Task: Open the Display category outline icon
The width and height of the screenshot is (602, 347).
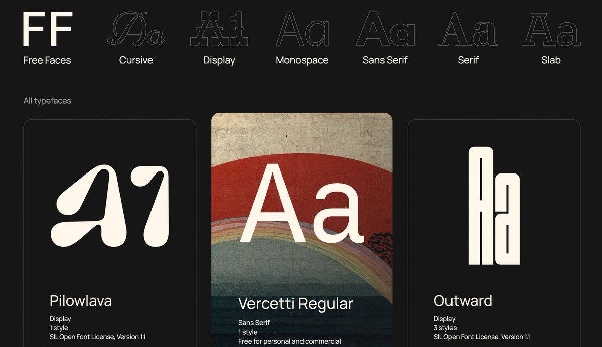Action: tap(219, 29)
